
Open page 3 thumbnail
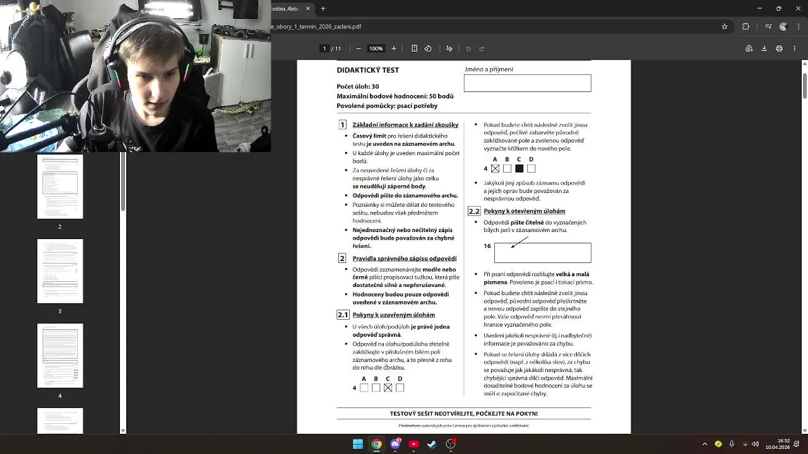click(60, 271)
